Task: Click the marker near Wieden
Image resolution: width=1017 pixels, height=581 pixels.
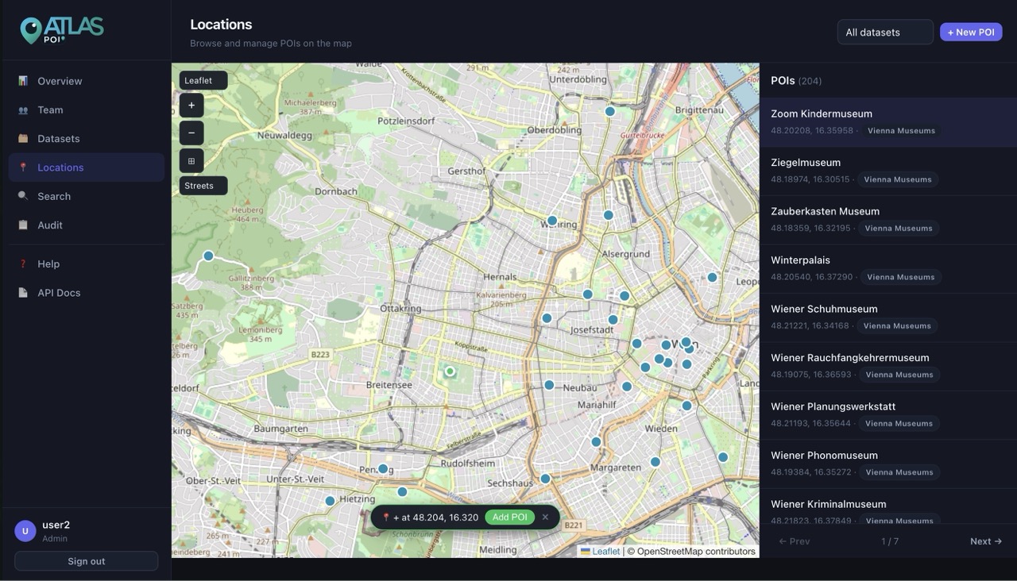Action: tap(686, 406)
